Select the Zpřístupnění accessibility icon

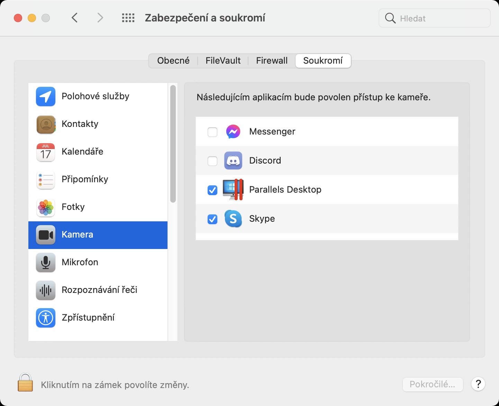[46, 318]
